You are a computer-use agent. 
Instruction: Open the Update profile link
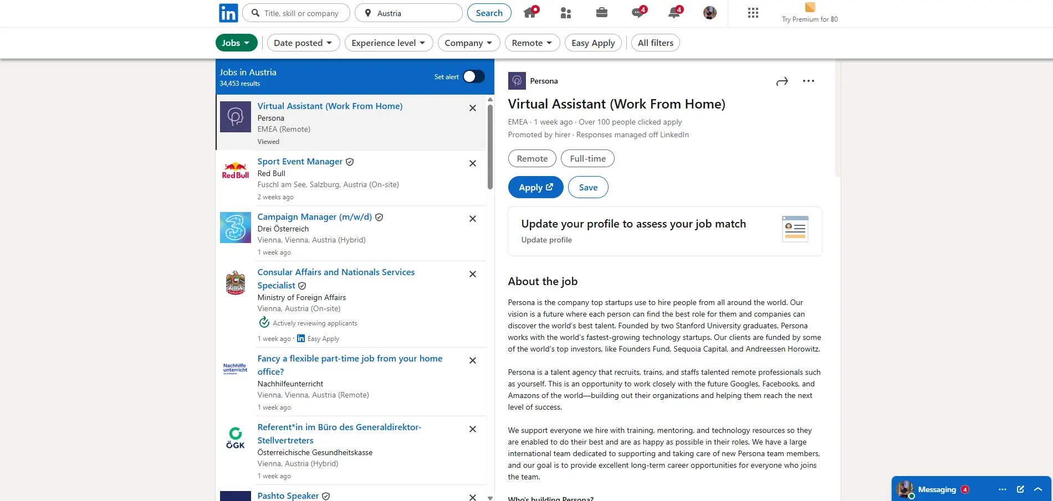click(x=546, y=240)
